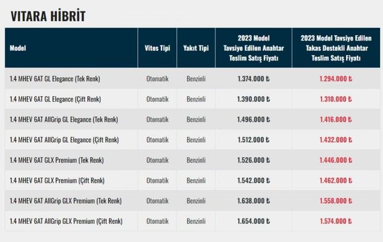Viewport: 383px width, 242px height.
Task: Click the AllGrip GL Elegance (Tek Renk) model
Action: [x=64, y=119]
